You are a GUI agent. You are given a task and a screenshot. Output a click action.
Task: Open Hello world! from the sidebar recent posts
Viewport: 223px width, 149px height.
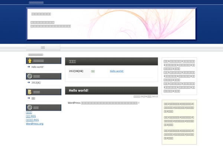coord(38,67)
